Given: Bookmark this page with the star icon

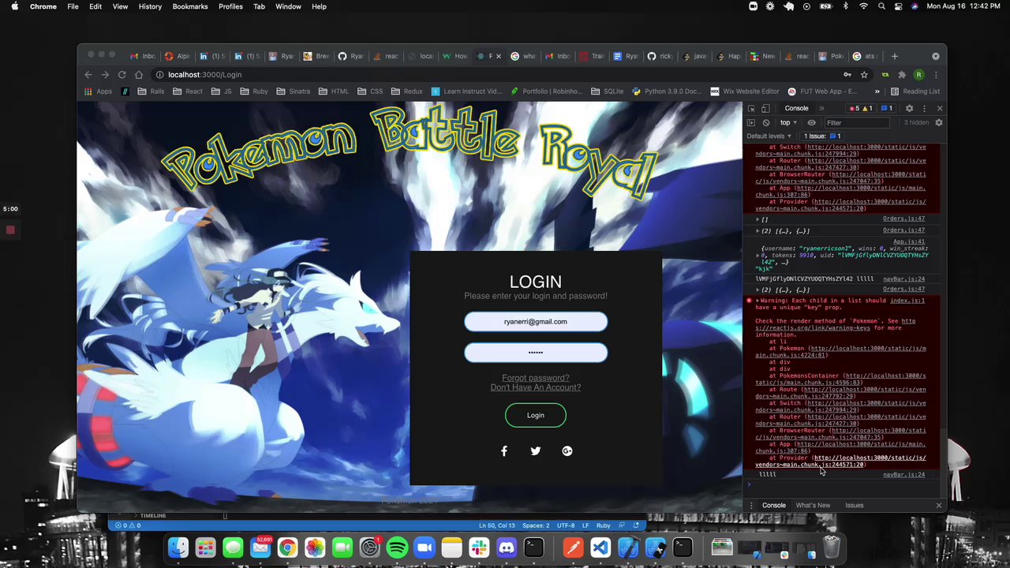Looking at the screenshot, I should click(x=864, y=75).
